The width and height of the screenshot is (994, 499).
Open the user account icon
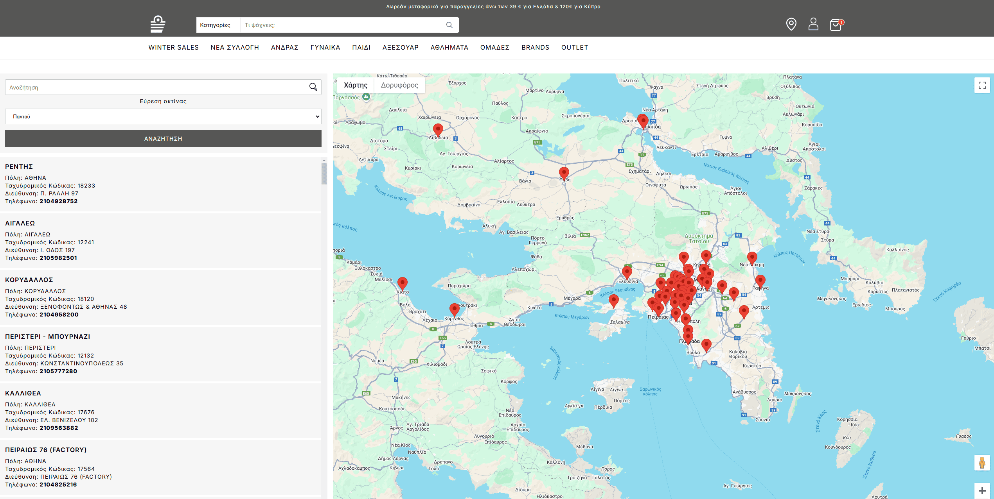coord(813,24)
